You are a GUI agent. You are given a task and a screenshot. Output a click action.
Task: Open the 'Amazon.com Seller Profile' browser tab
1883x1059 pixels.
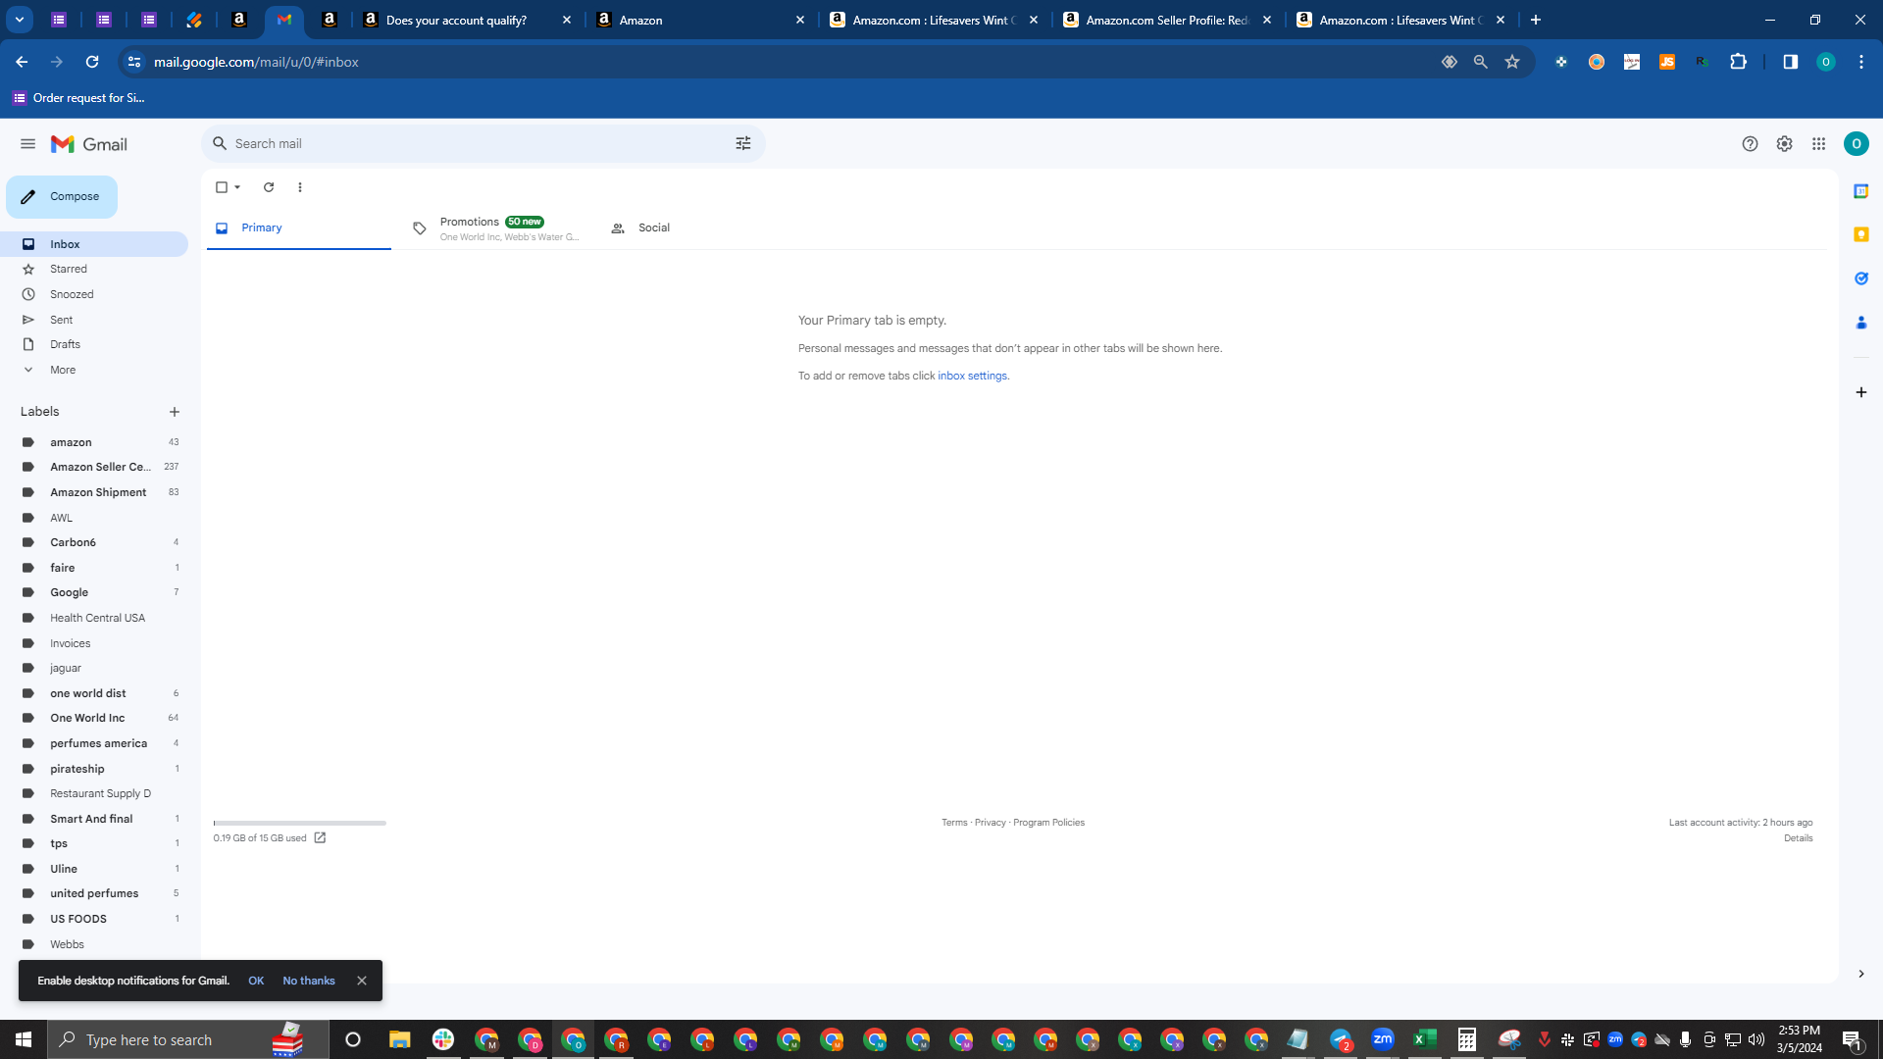pos(1167,20)
